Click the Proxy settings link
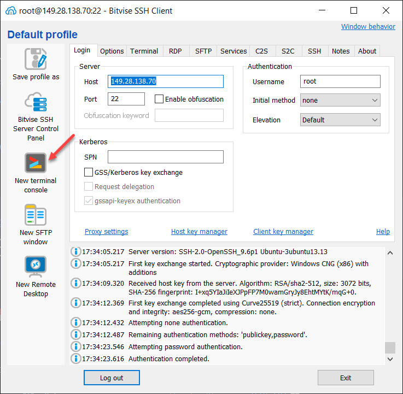403x394 pixels. coord(106,232)
